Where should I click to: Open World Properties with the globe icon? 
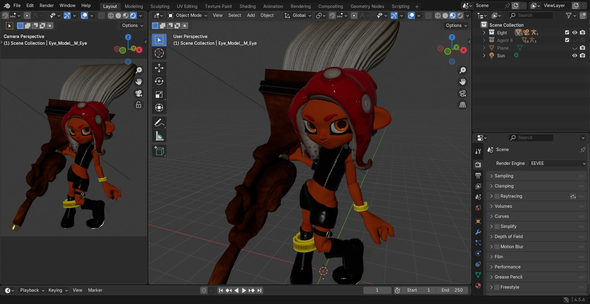[478, 208]
